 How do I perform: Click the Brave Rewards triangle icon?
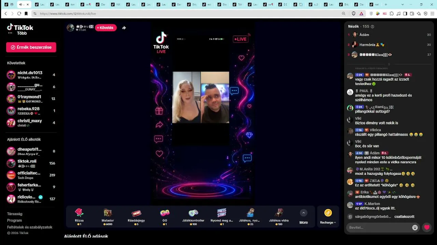[x=361, y=14]
